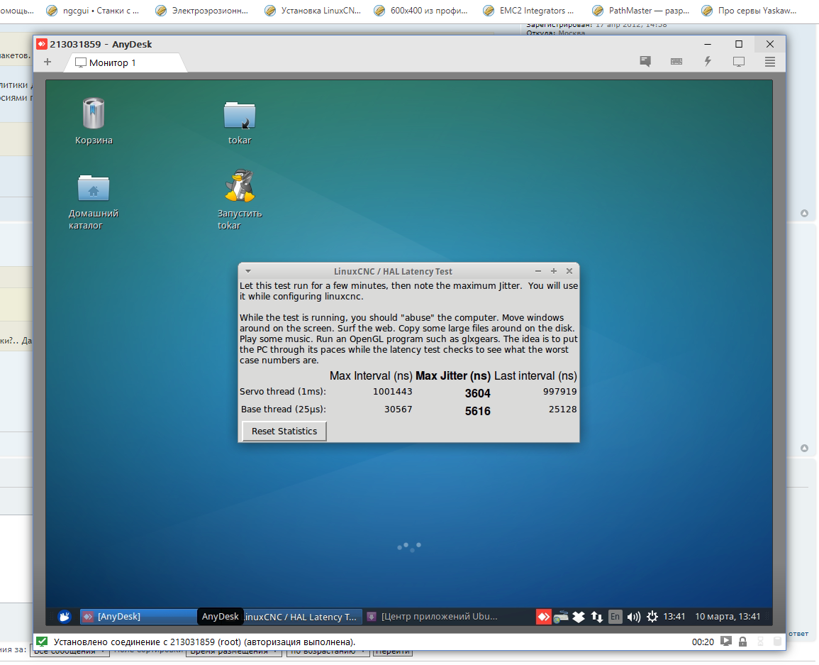819x665 pixels.
Task: Click the 10 марта, 13:41 clock
Action: coord(728,617)
